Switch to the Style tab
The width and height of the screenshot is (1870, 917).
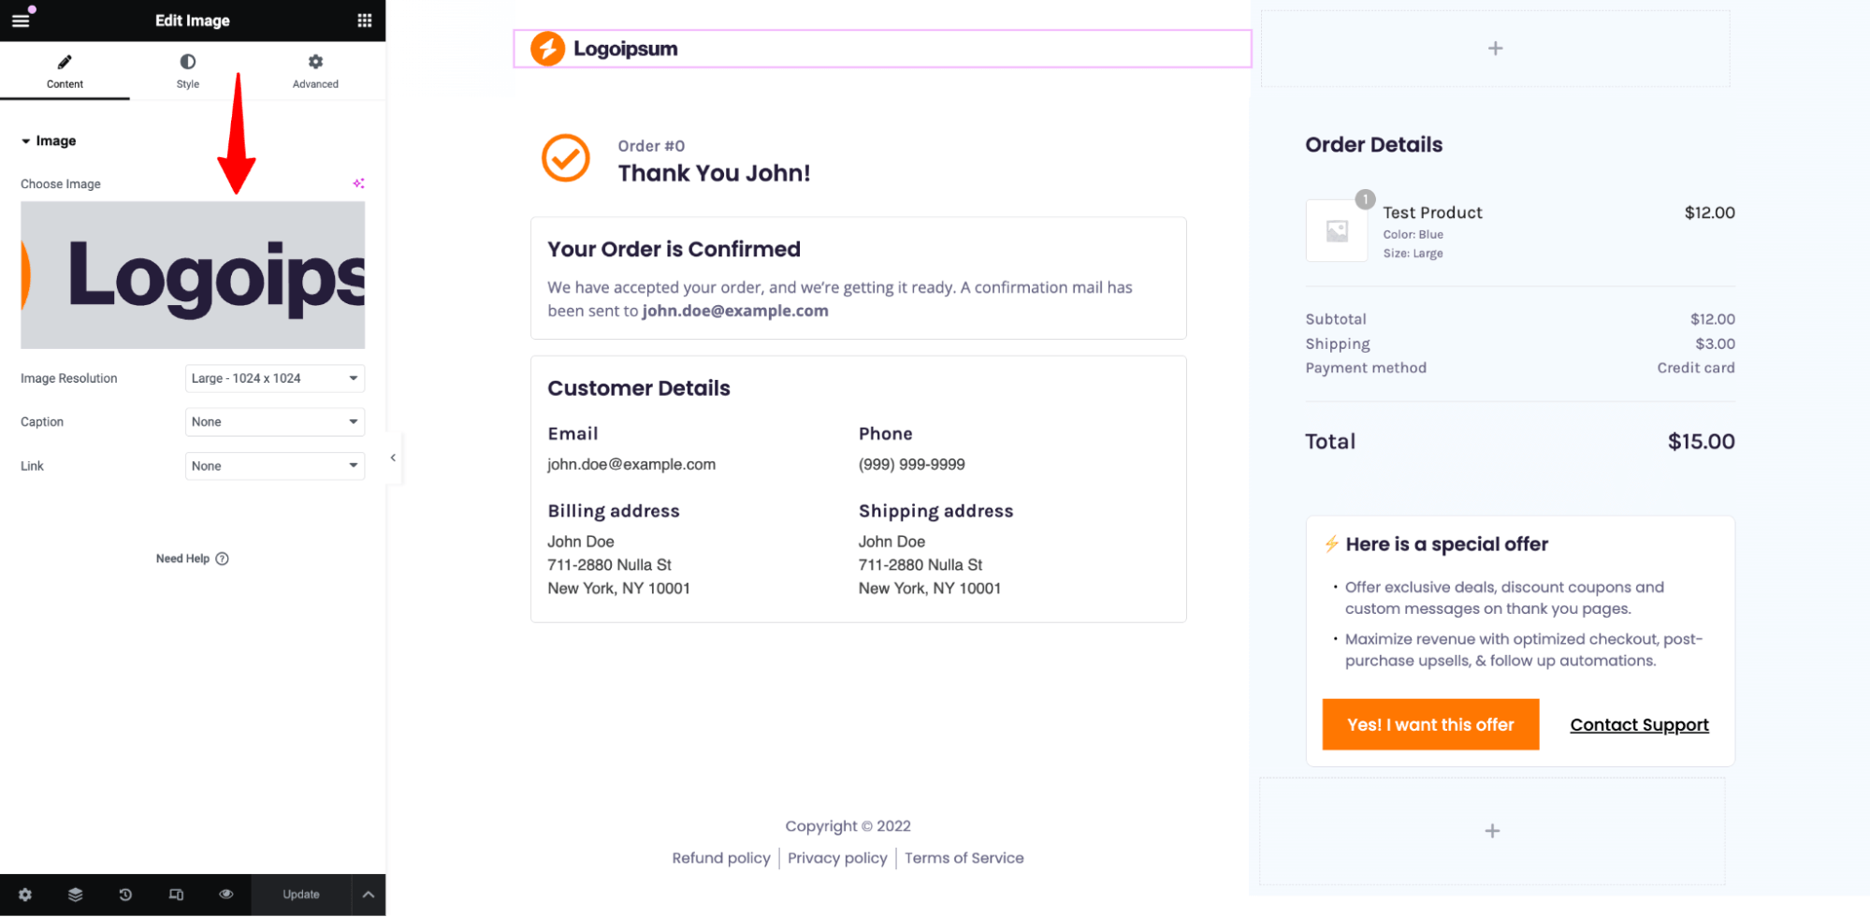[x=188, y=71]
